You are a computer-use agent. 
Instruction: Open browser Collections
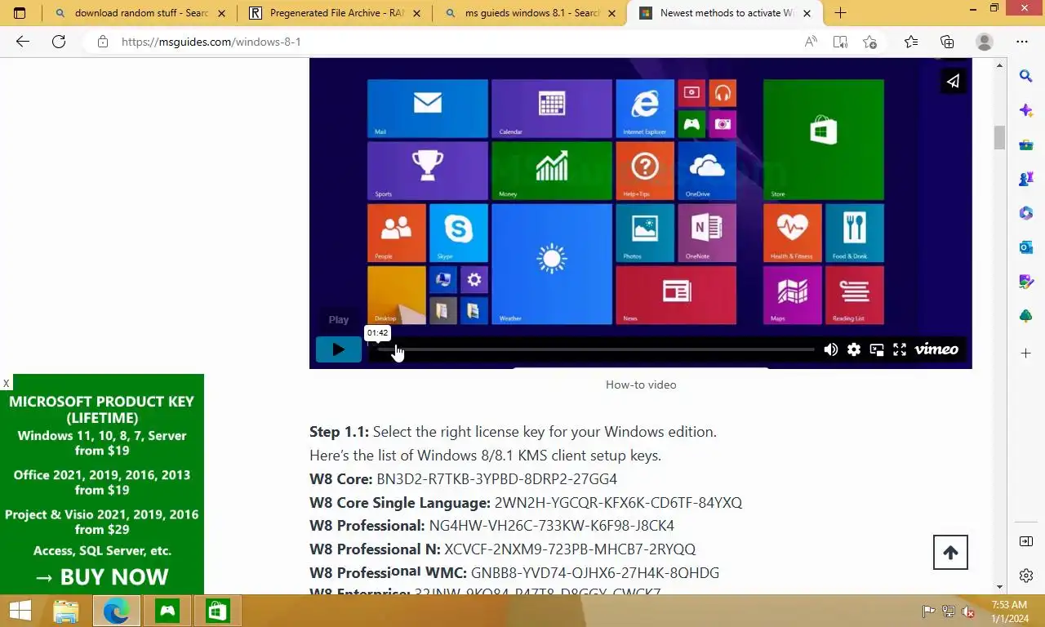pos(947,42)
